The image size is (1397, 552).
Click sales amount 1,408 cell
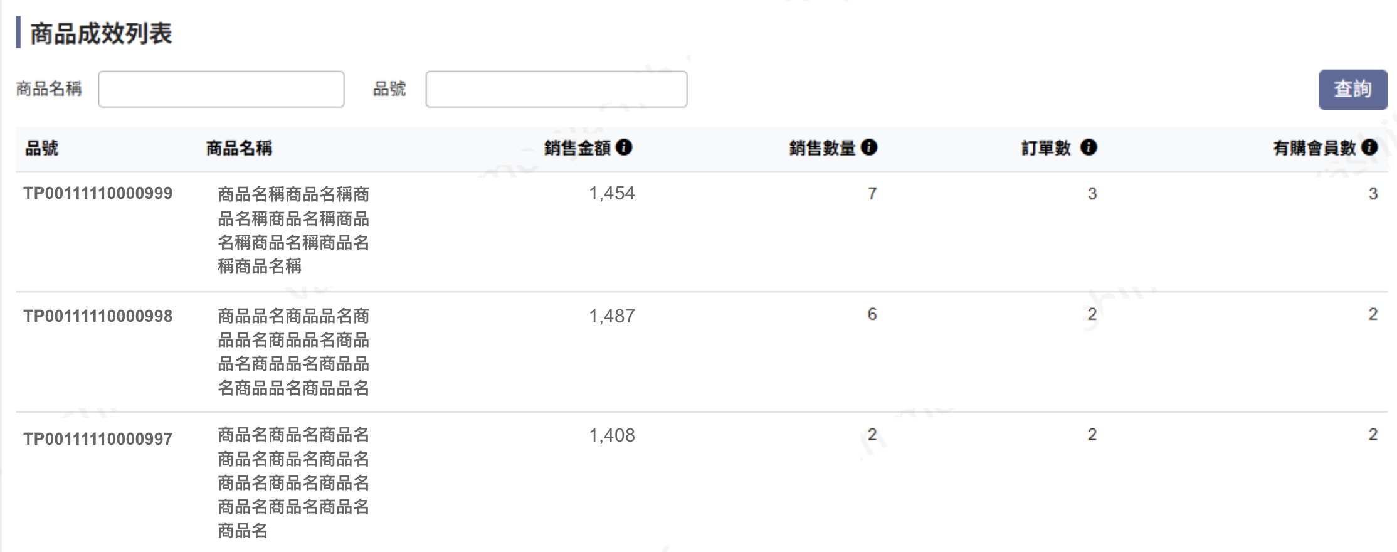click(x=612, y=435)
